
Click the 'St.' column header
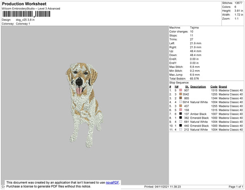pyautogui.click(x=187, y=87)
